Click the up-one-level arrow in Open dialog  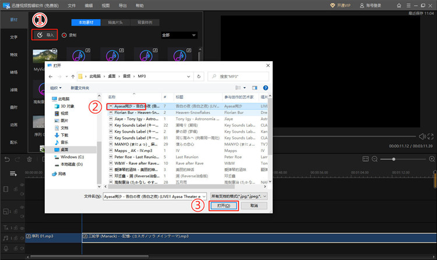(73, 76)
